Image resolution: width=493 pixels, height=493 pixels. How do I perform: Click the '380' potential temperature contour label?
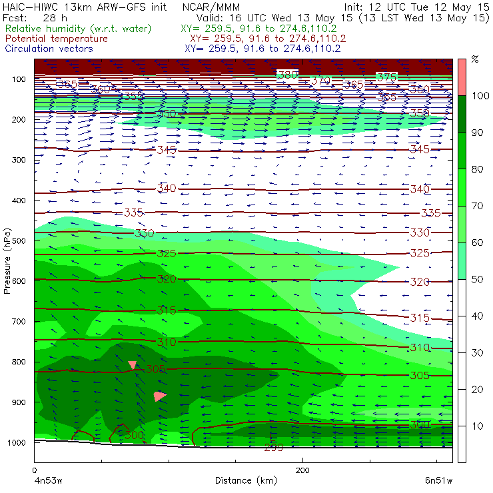288,75
